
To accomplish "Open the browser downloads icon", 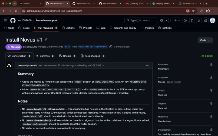I will [202, 11].
